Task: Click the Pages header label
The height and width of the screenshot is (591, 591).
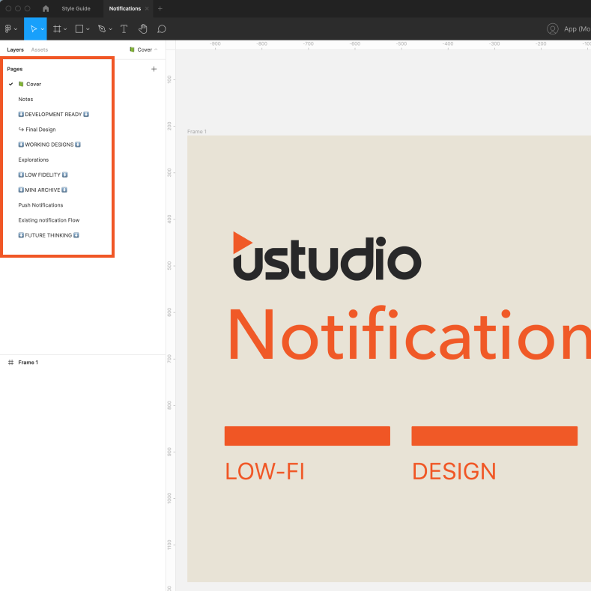Action: [15, 69]
